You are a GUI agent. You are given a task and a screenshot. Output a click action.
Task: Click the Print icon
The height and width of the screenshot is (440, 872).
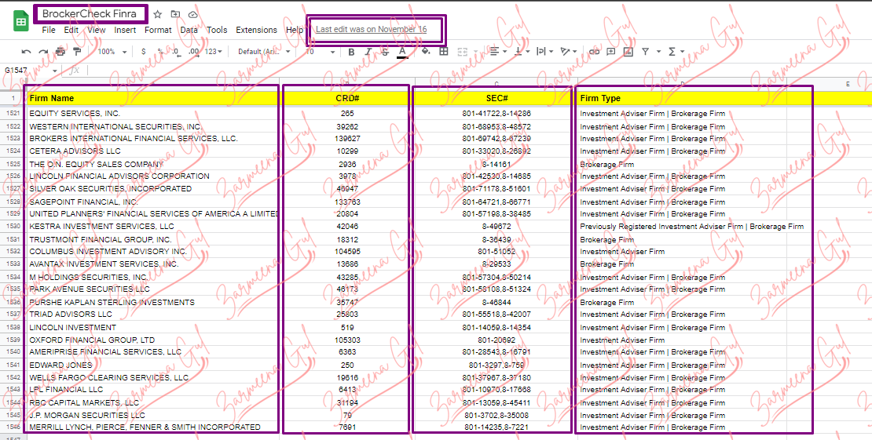click(x=60, y=52)
